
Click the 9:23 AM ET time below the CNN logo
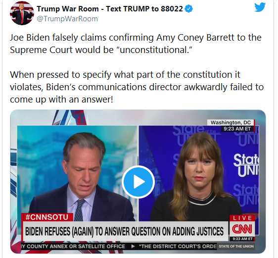click(242, 239)
